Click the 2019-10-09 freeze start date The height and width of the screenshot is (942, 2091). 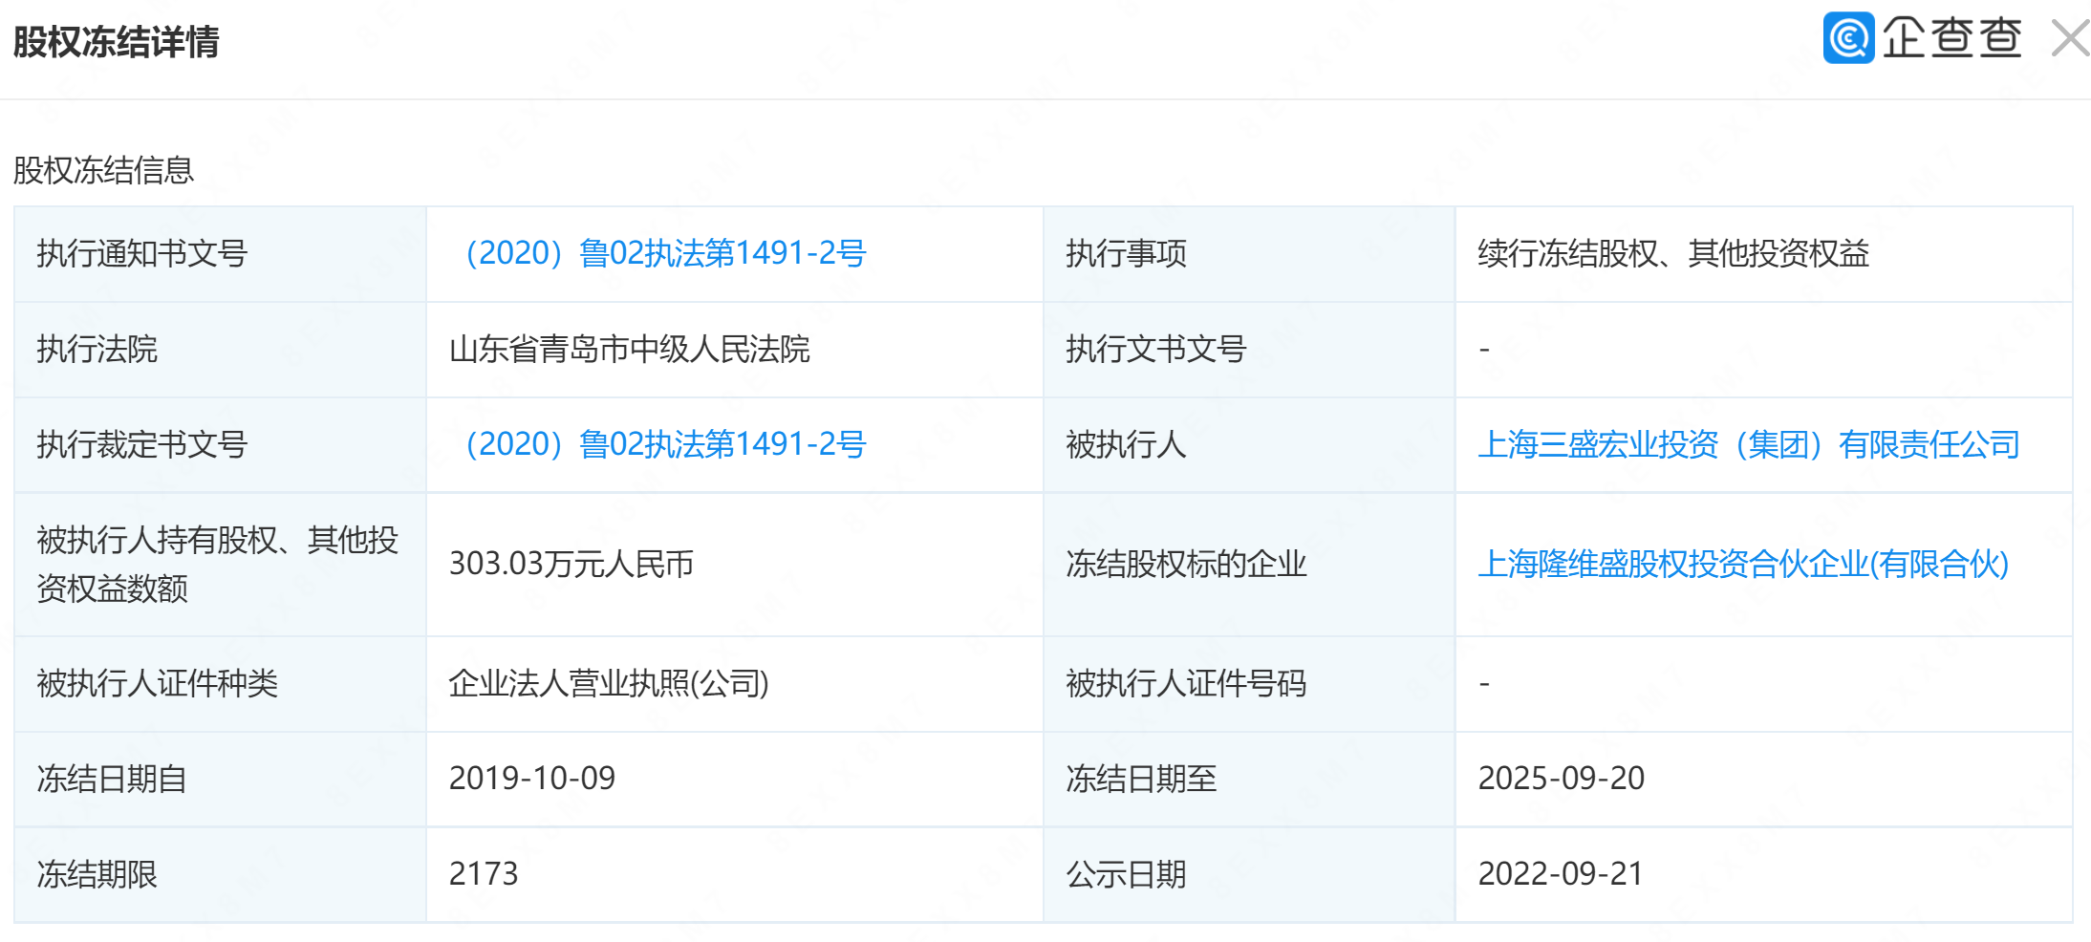click(x=532, y=779)
